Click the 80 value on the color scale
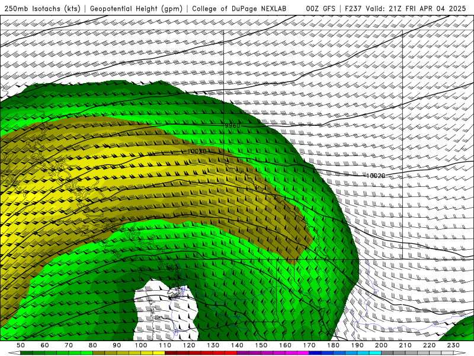This screenshot has width=474, height=356. click(x=93, y=345)
